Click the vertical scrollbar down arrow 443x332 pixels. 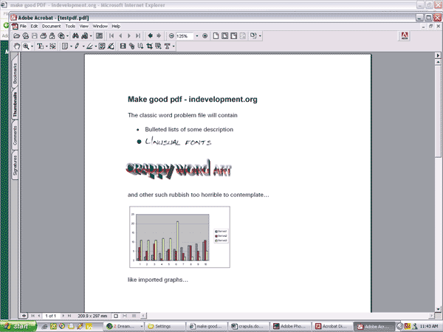coord(438,309)
